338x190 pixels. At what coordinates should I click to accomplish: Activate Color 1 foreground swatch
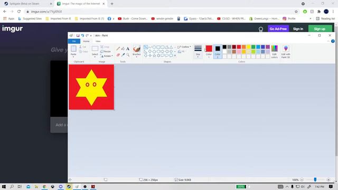pyautogui.click(x=209, y=52)
